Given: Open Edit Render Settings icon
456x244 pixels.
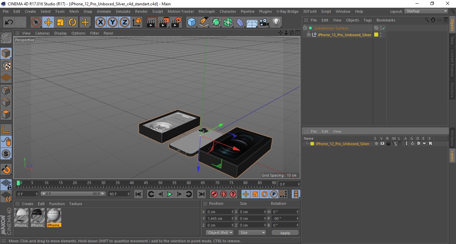Looking at the screenshot, I should 176,22.
